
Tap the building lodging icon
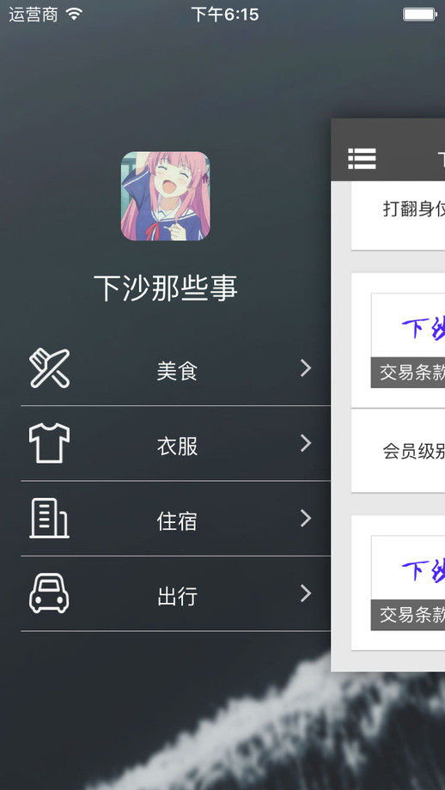(x=49, y=519)
